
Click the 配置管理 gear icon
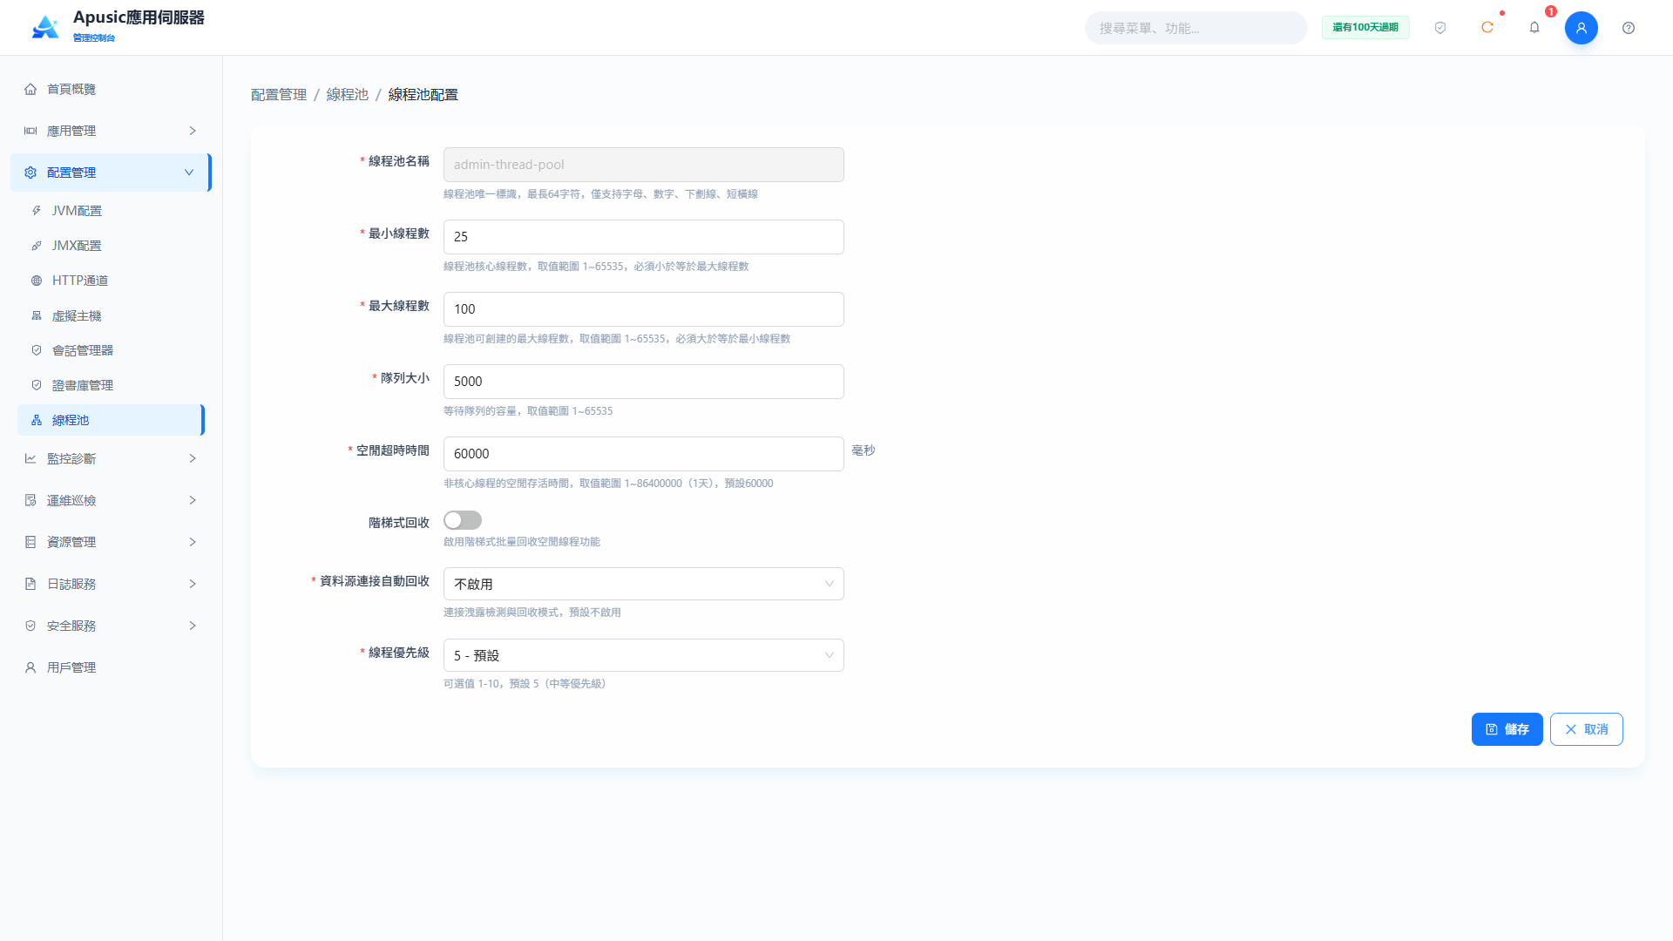[30, 173]
